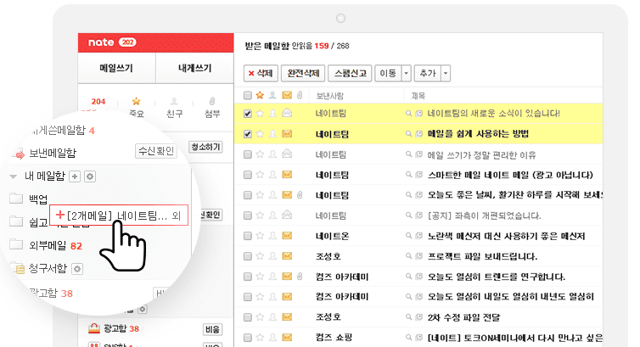
Task: Star the 네이트팀의 새로운 소식 mail
Action: tap(260, 114)
